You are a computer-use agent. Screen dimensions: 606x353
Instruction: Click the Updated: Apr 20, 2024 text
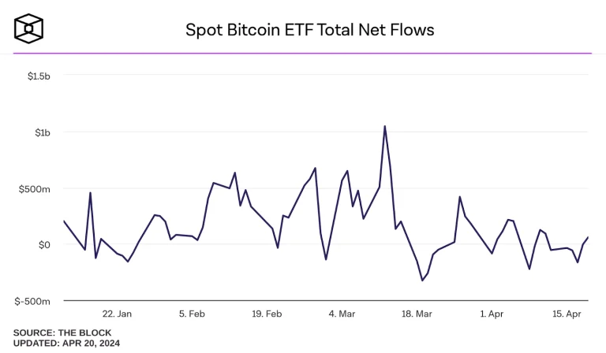66,344
